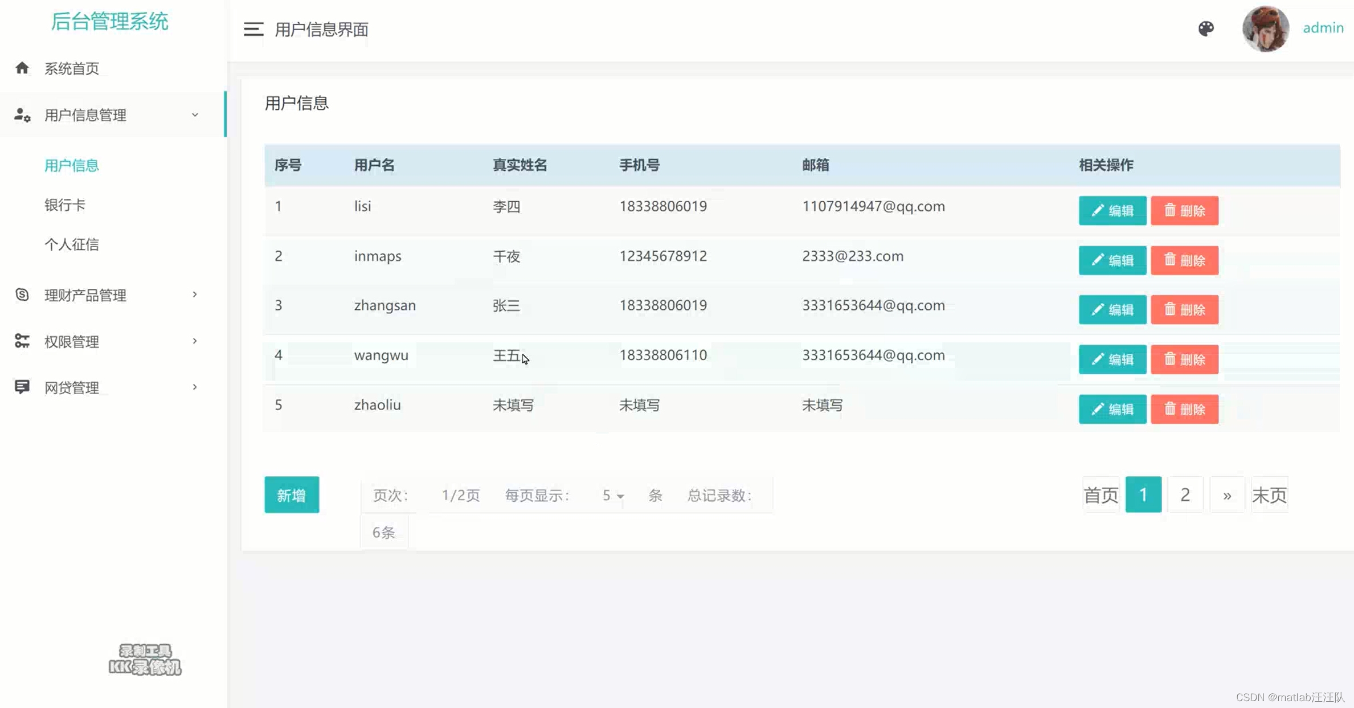Collapse the 用户信息管理 chevron

(195, 115)
